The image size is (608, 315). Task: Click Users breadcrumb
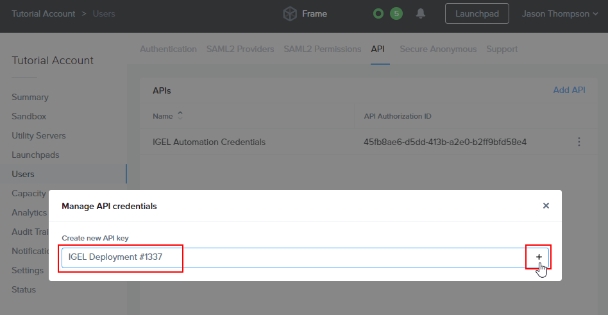(x=104, y=14)
